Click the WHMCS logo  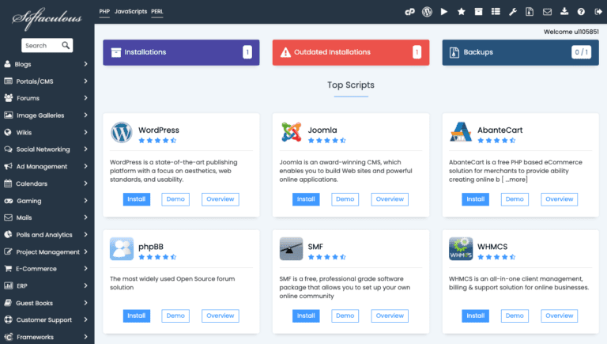click(461, 248)
